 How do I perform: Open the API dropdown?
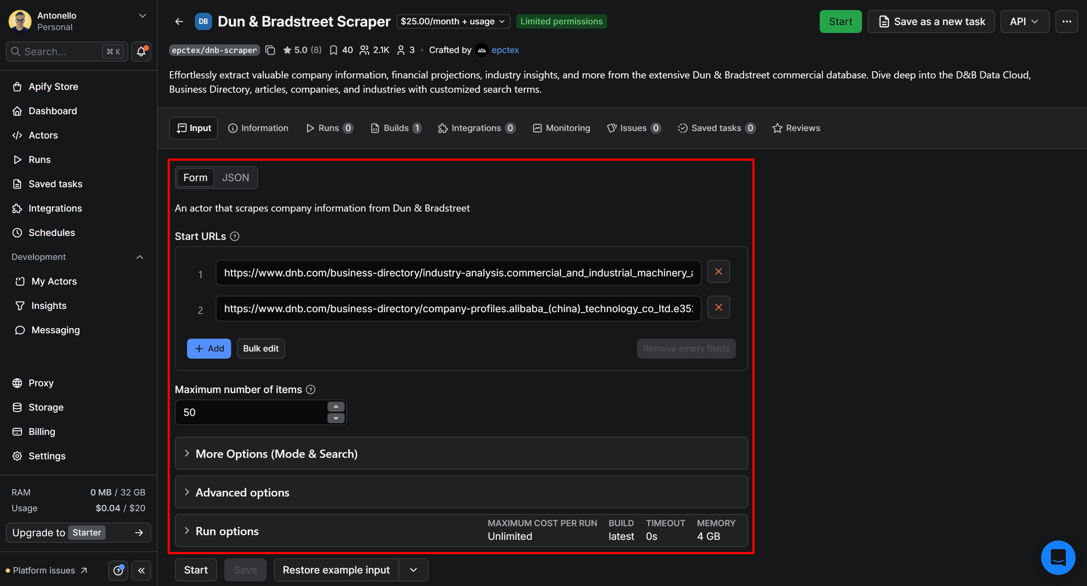click(1024, 21)
